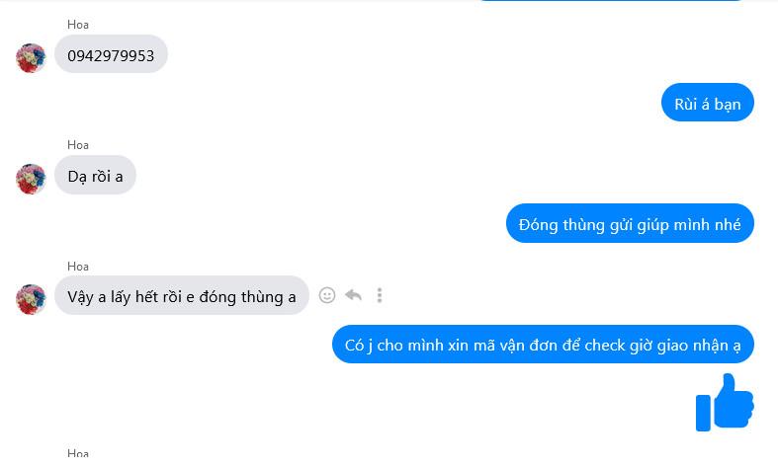Click the 'Đóng thùng gửi giúp mình nhé' bubble
This screenshot has width=778, height=467.
[630, 223]
